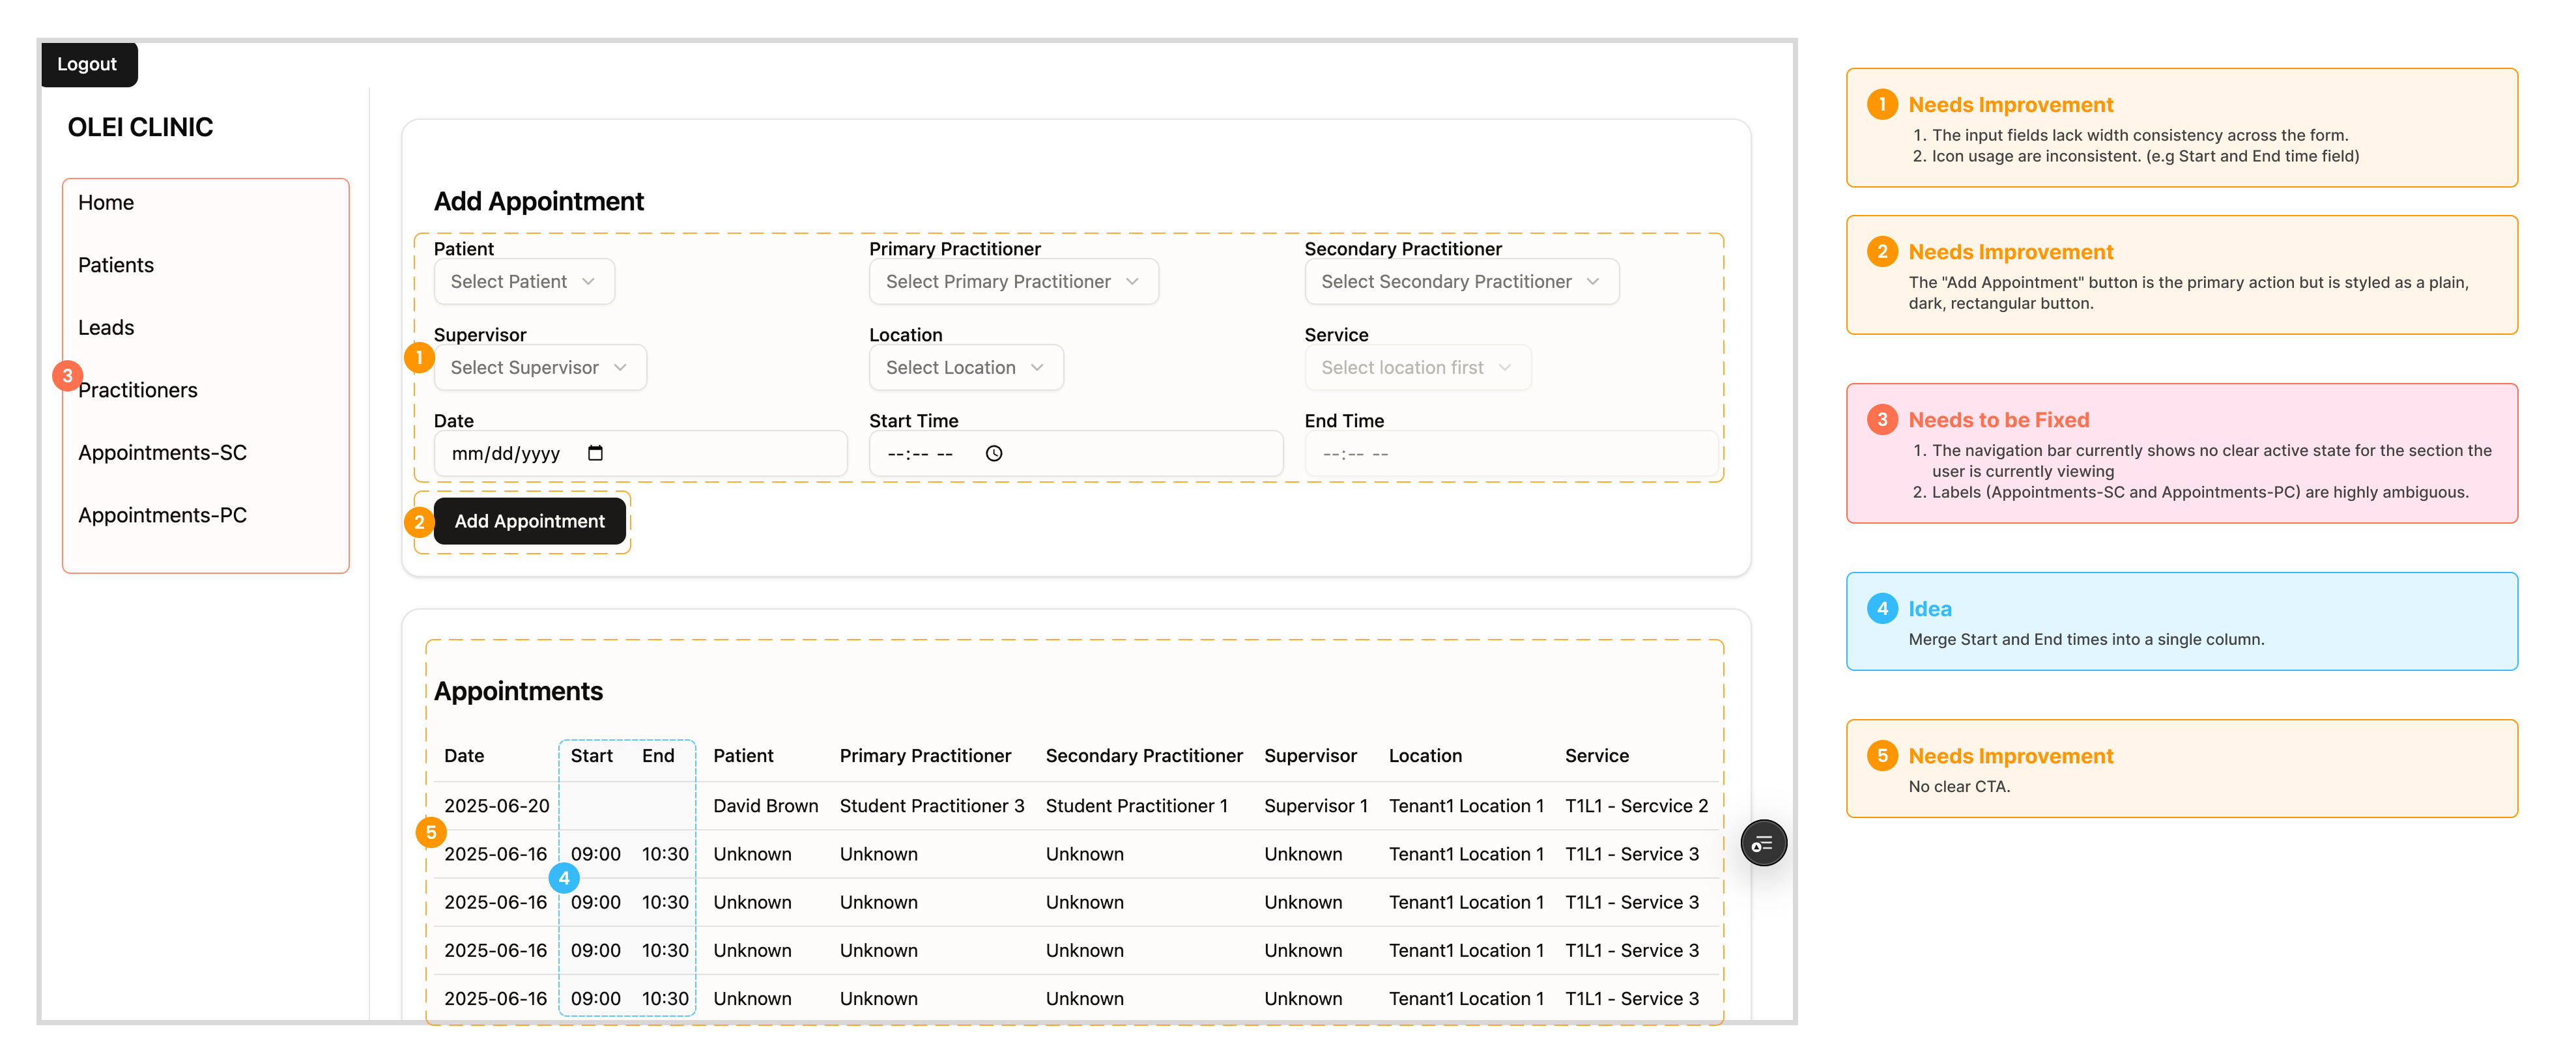Image resolution: width=2576 pixels, height=1063 pixels.
Task: Click the David Brown patient cell
Action: 766,806
